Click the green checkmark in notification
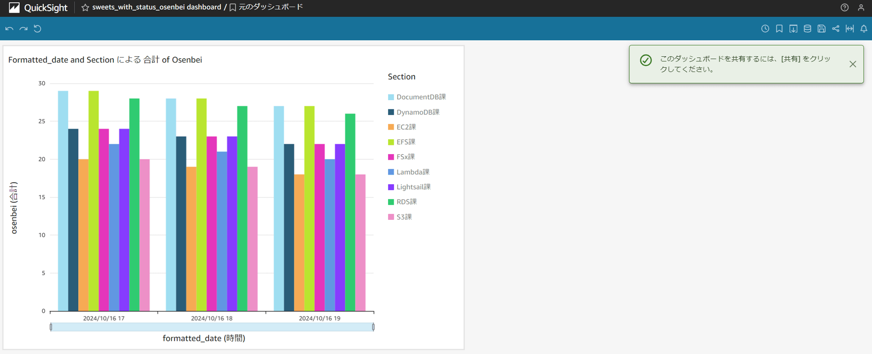The image size is (872, 354). (646, 60)
